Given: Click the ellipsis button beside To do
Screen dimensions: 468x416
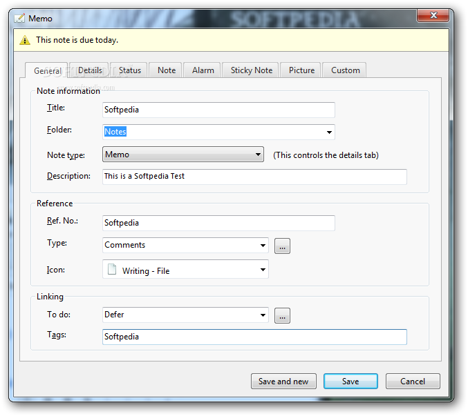Looking at the screenshot, I should pos(282,316).
